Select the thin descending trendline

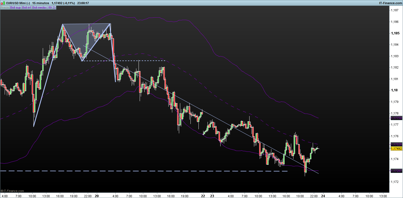click(x=201, y=109)
